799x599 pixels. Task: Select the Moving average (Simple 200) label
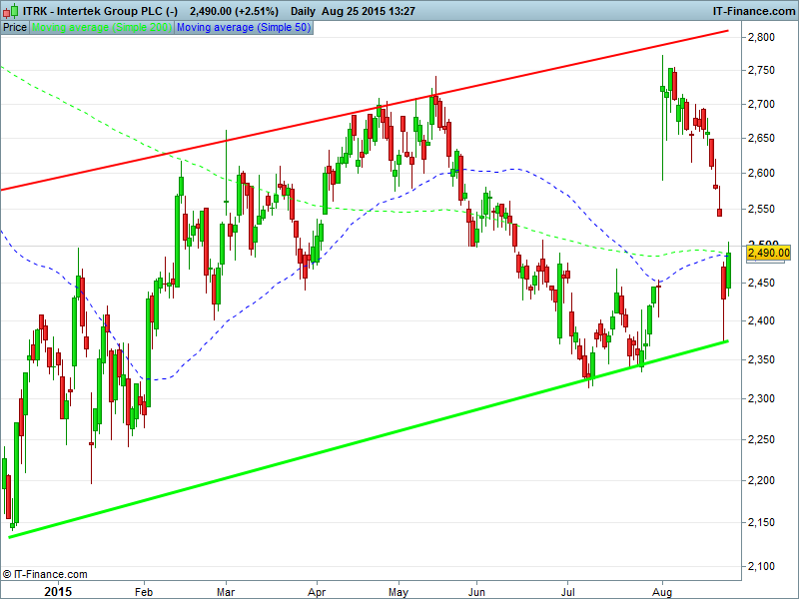102,28
